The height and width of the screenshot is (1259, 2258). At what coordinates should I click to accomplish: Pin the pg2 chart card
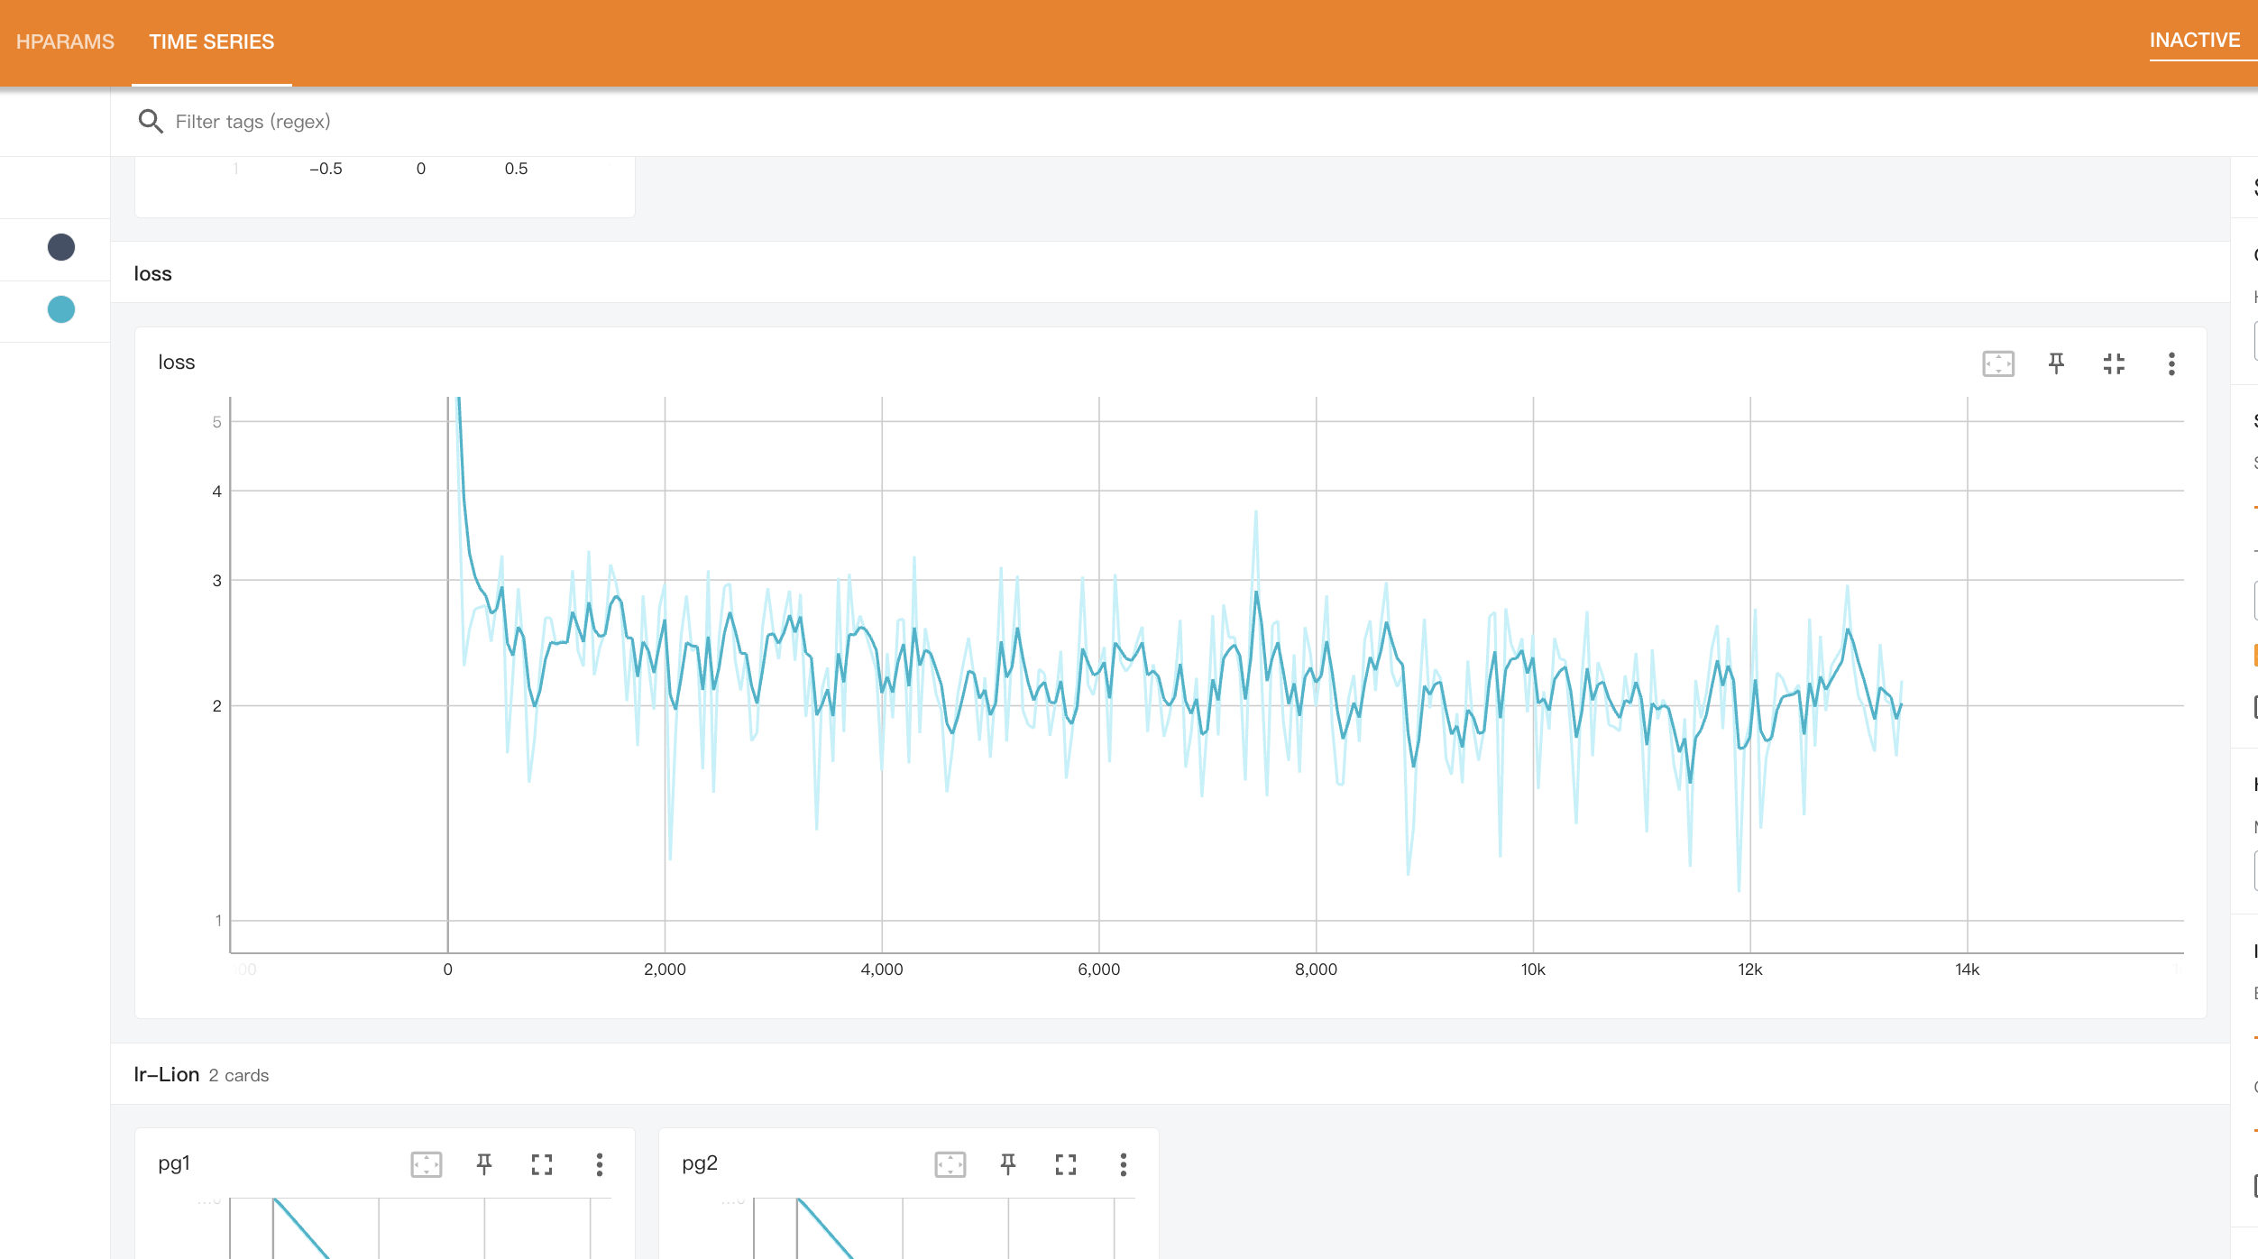[1008, 1164]
